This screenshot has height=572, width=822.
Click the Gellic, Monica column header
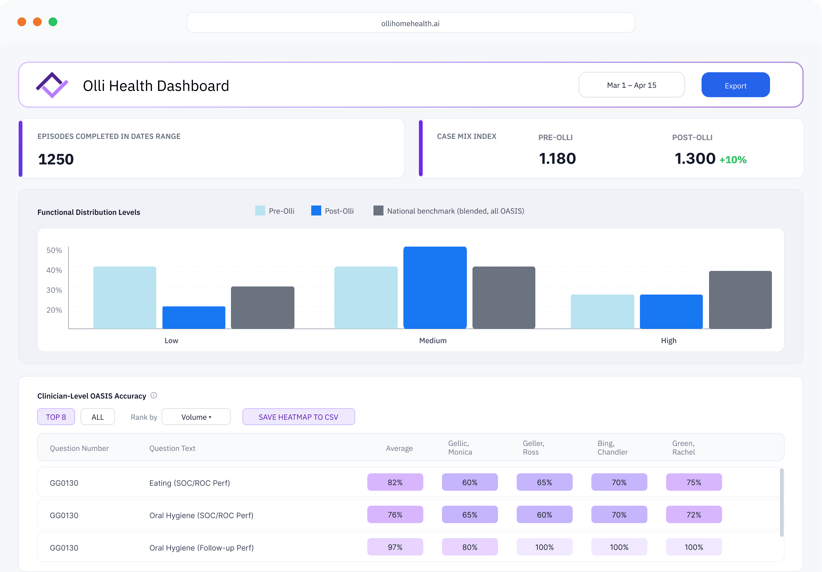[x=460, y=448]
